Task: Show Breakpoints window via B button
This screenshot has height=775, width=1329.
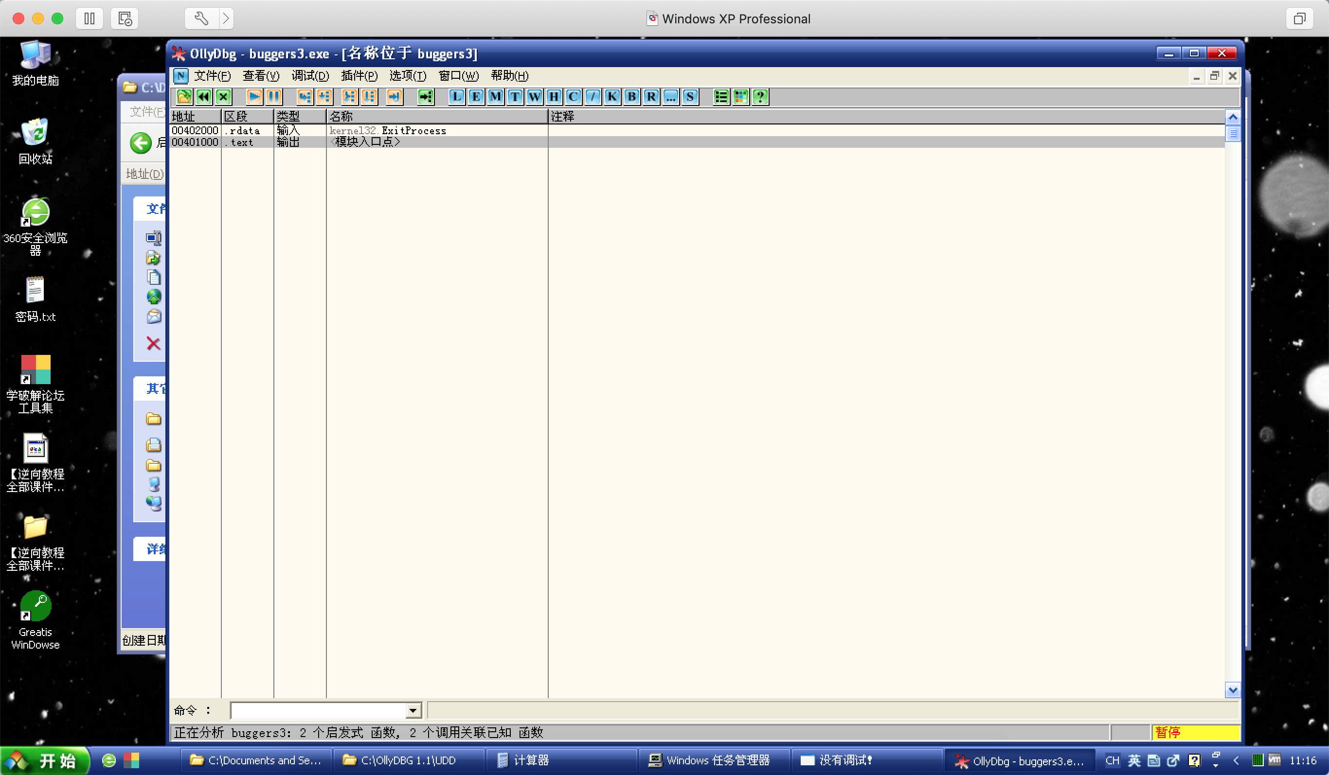Action: pos(631,96)
